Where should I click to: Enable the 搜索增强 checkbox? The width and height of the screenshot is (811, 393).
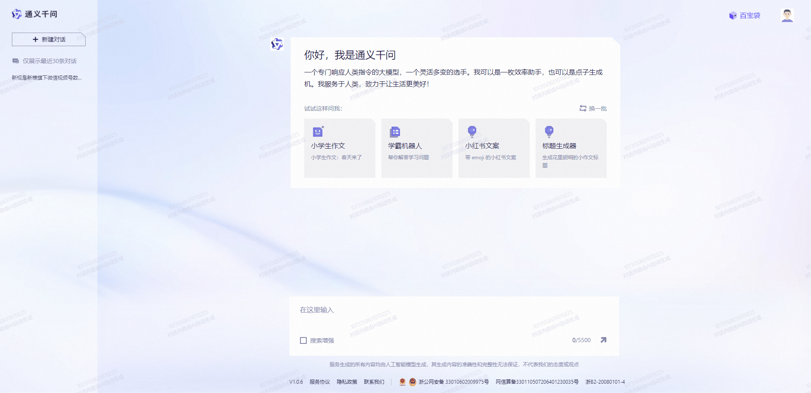(303, 340)
